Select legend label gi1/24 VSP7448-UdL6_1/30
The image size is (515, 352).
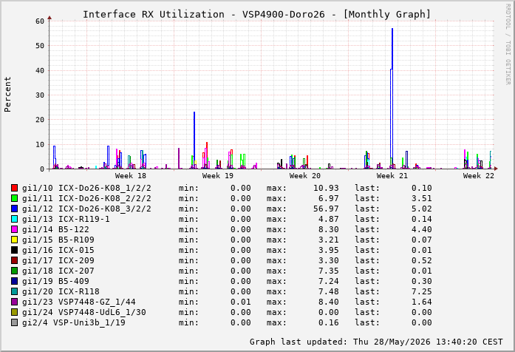(x=84, y=312)
